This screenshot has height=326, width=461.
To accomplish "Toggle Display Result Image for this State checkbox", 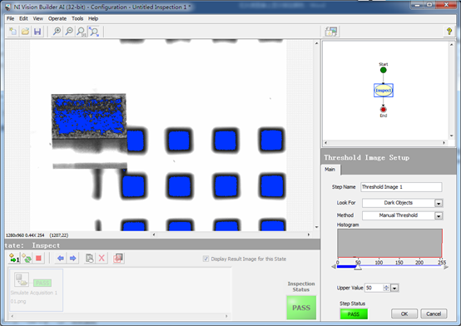I will tap(206, 259).
